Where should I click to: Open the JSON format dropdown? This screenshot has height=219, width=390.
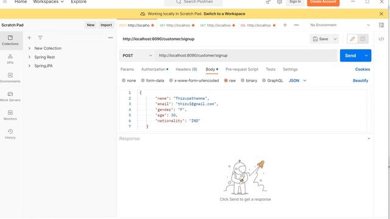point(297,80)
